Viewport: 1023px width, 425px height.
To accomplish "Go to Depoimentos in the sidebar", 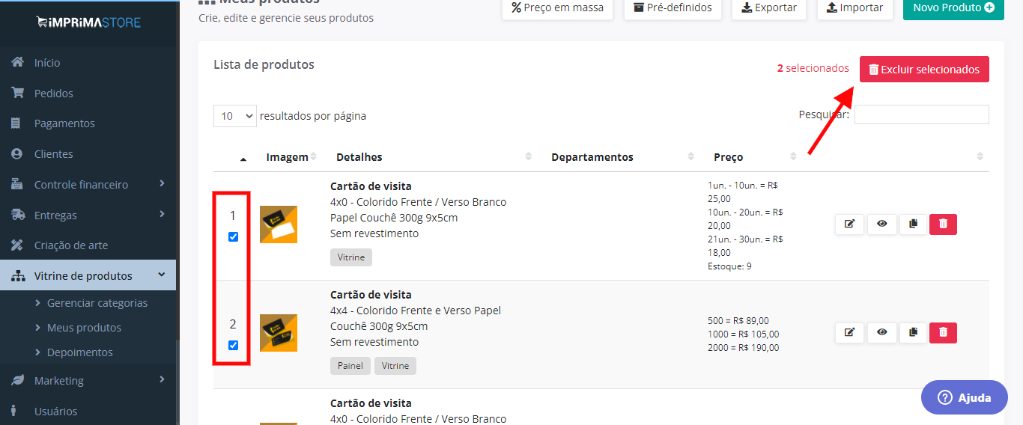I will (x=80, y=352).
